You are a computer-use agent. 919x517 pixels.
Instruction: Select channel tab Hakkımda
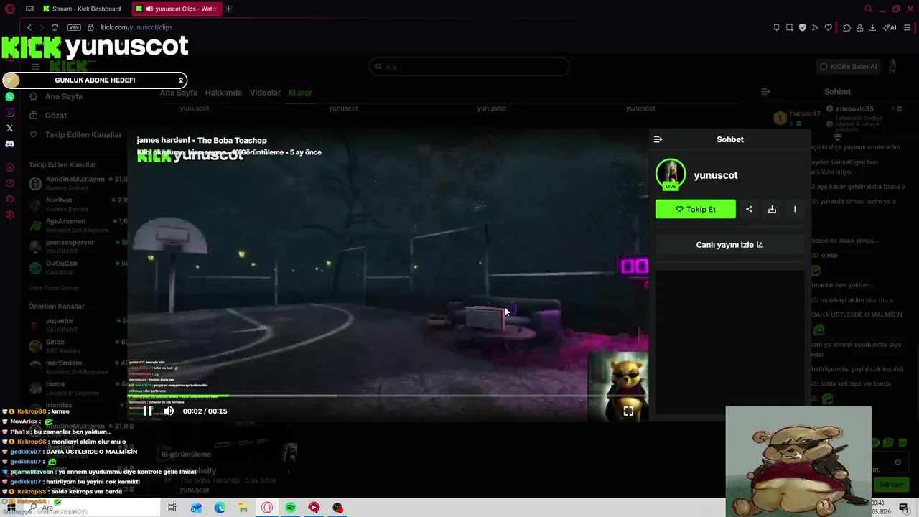[223, 93]
